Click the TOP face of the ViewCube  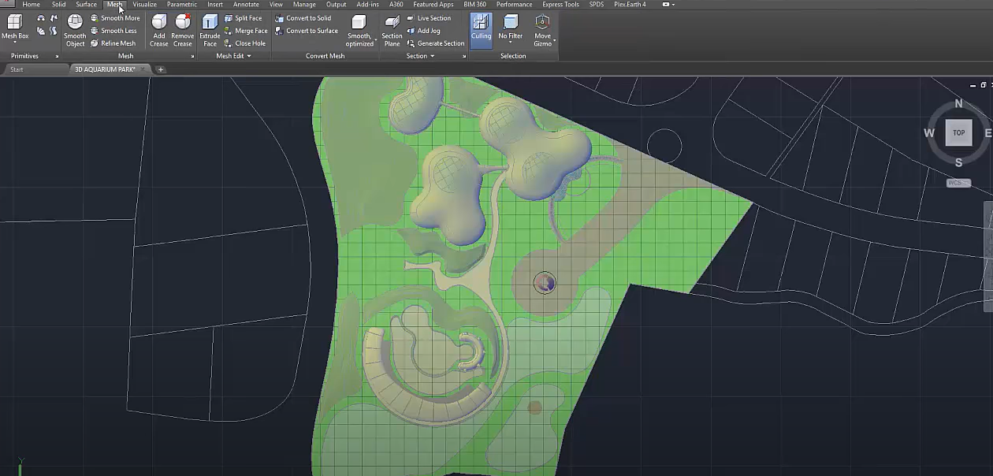point(958,133)
